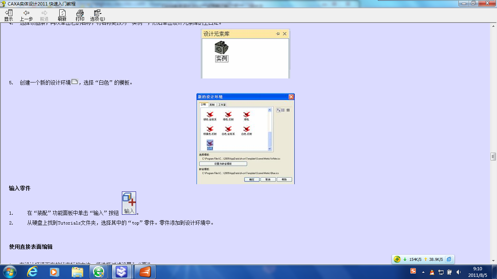Click the step 1 text about 装配 panel
The height and width of the screenshot is (279, 497).
(x=73, y=213)
